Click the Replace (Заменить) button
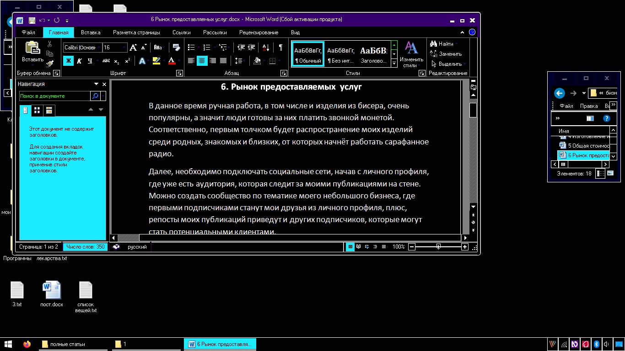This screenshot has width=625, height=351. tap(446, 54)
